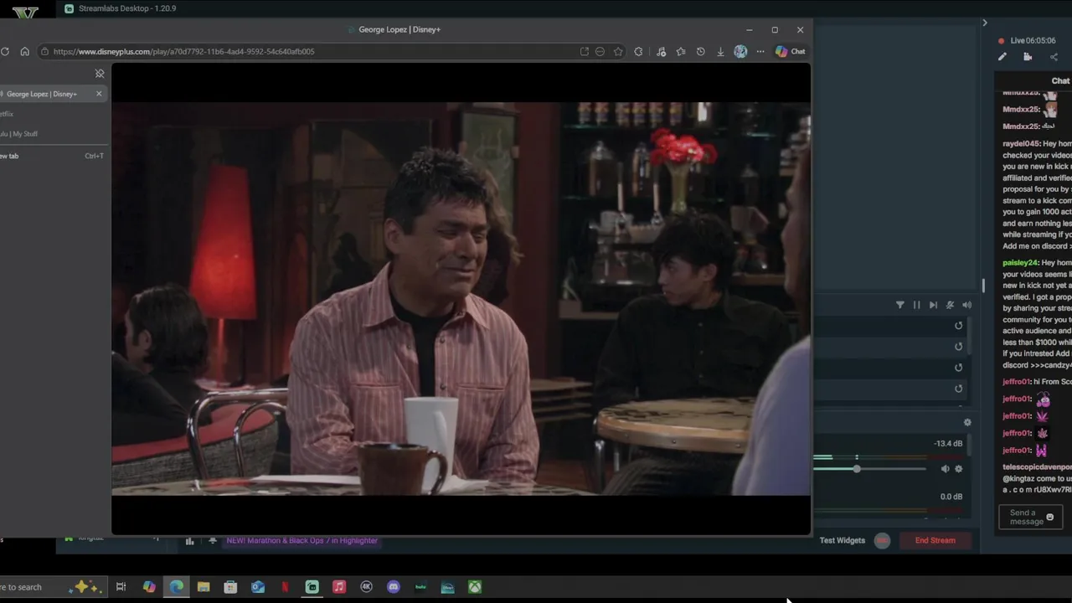Open the Copilot Chat button

(x=790, y=51)
